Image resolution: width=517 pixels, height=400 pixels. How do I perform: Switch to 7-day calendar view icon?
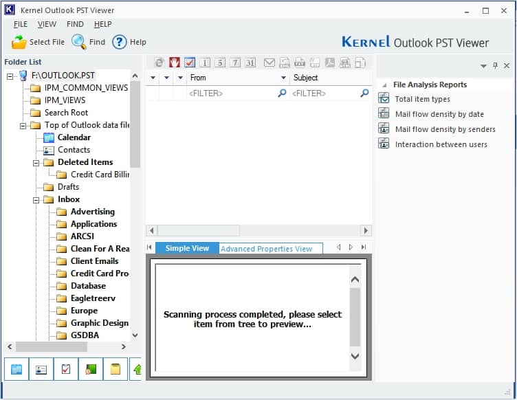point(235,63)
